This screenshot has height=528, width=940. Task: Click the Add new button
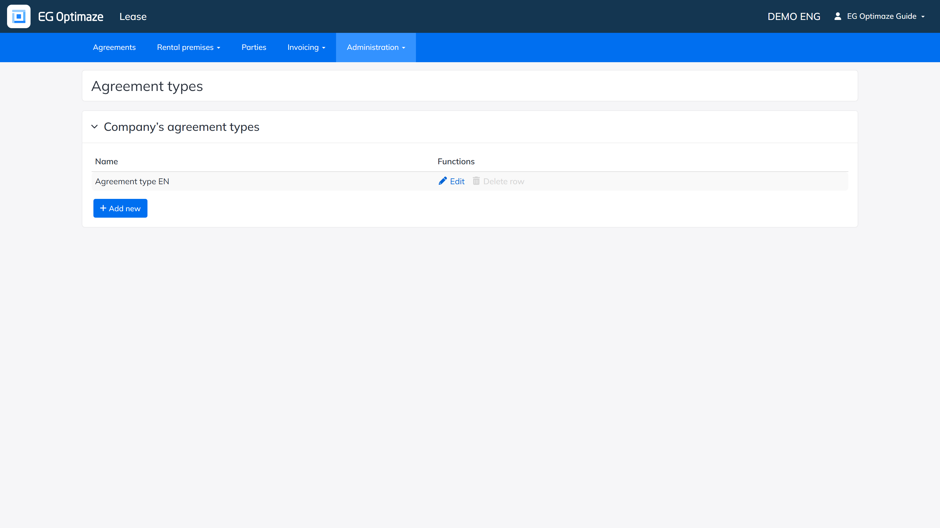(x=120, y=209)
